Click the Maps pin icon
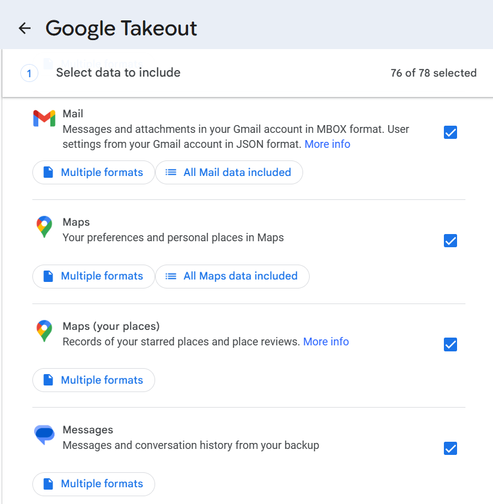493x504 pixels. (x=44, y=227)
